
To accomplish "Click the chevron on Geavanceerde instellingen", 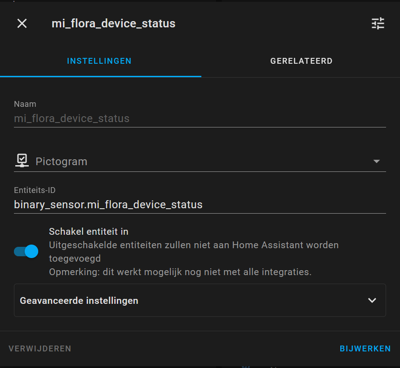I will pos(372,300).
